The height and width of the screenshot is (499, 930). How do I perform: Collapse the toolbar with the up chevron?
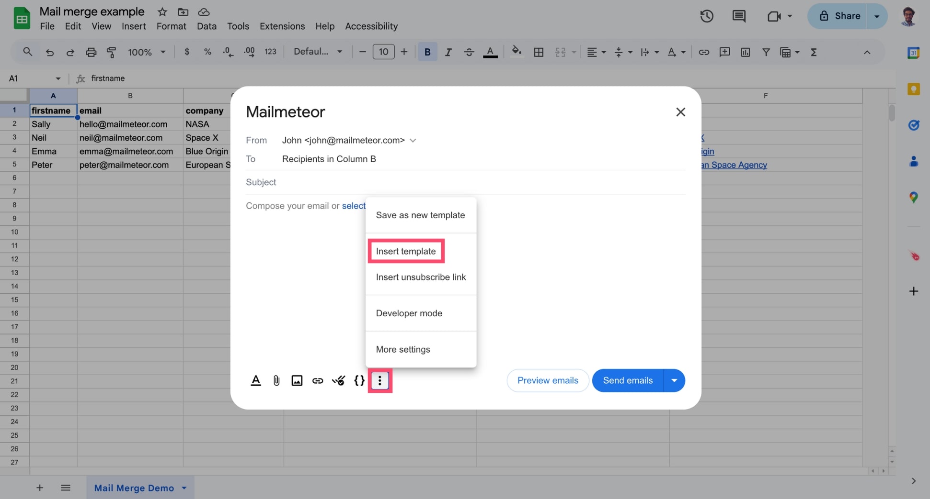point(867,52)
